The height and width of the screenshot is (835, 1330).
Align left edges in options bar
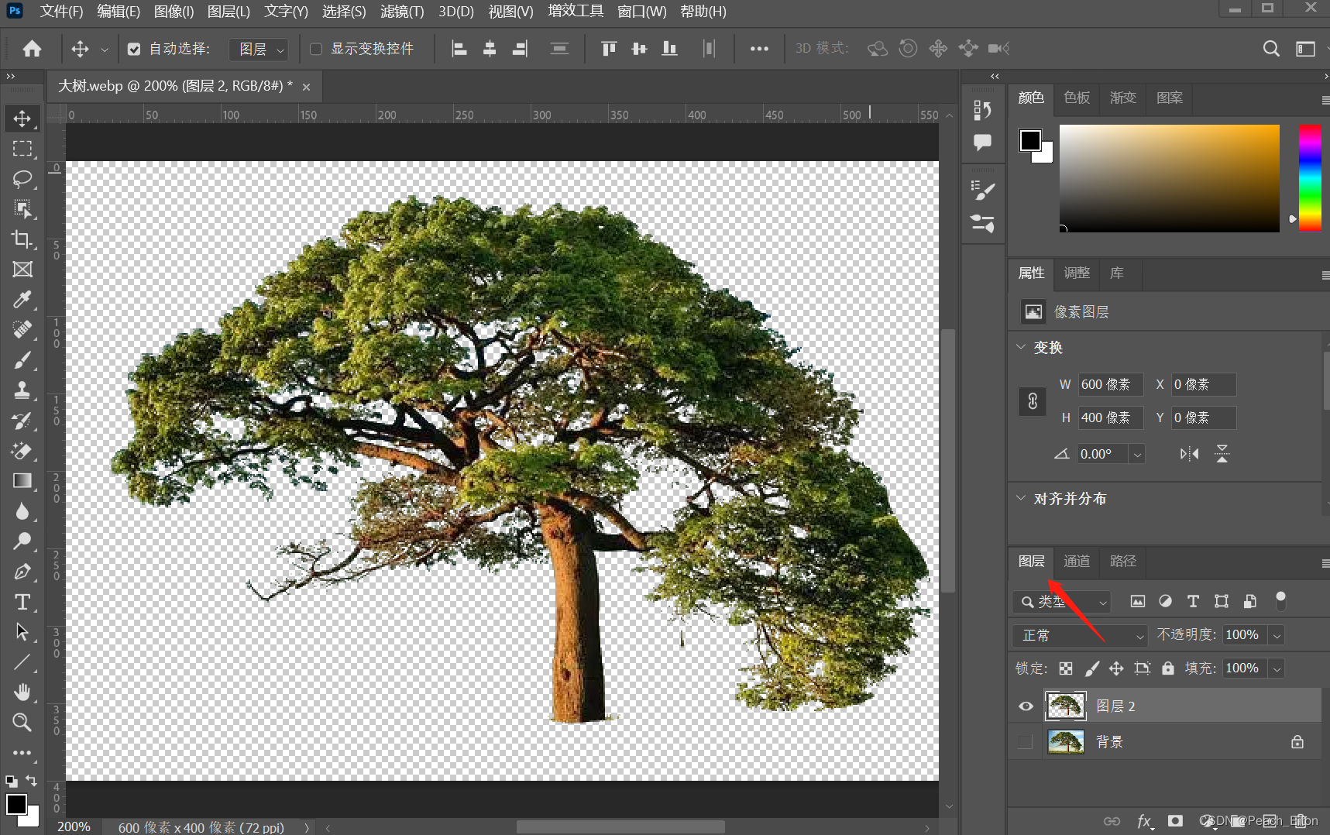coord(459,49)
